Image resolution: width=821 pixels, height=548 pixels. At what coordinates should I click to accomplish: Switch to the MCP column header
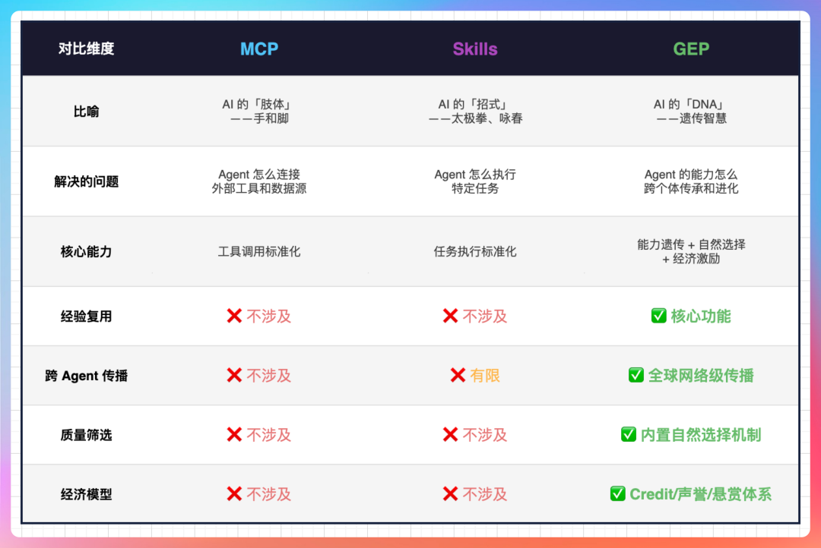click(258, 48)
